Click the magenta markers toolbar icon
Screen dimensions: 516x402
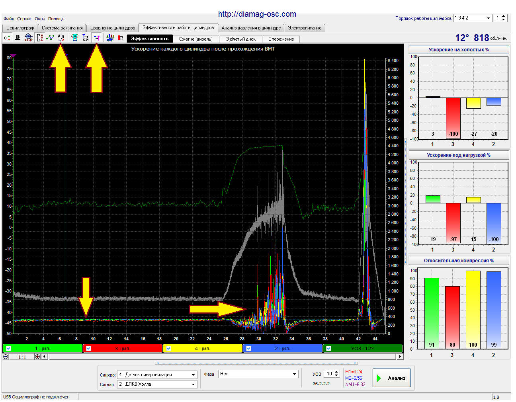(96, 38)
